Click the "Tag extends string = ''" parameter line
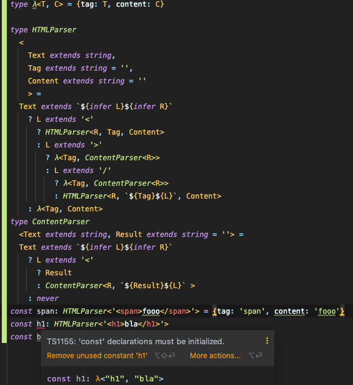 tap(80, 68)
